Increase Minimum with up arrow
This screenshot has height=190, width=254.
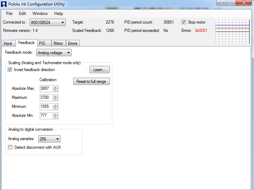(55, 105)
